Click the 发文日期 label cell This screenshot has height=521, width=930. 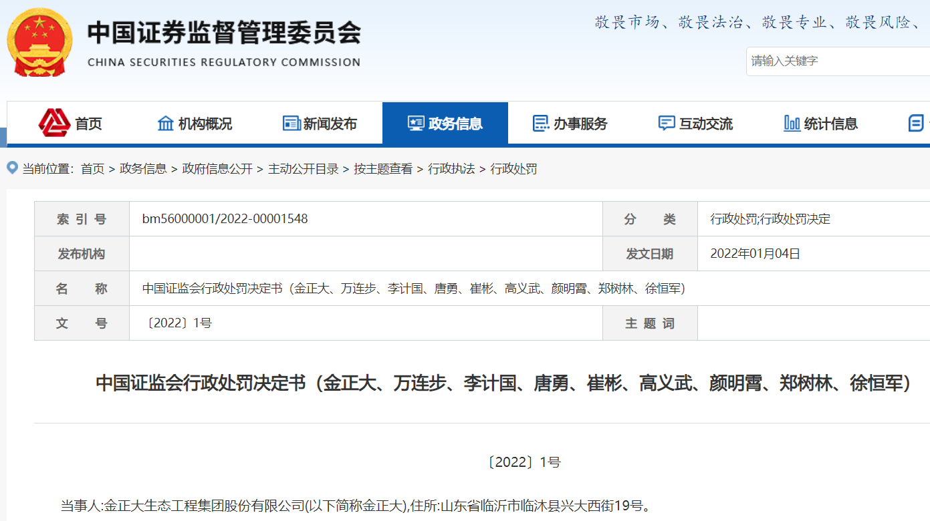pos(650,254)
